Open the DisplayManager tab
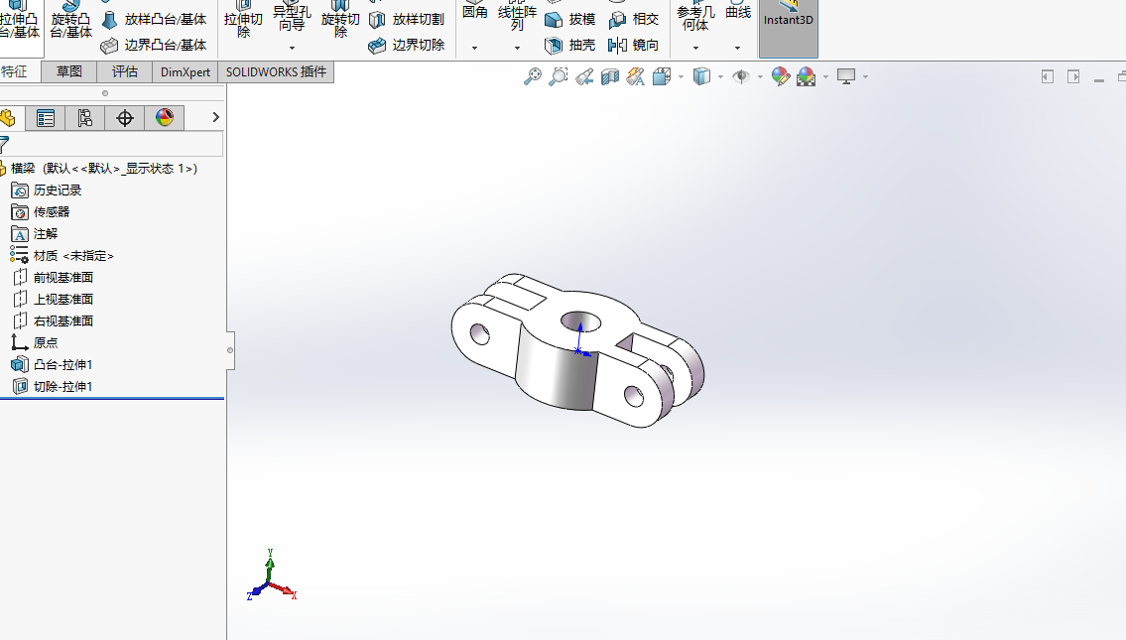This screenshot has height=640, width=1126. coord(165,118)
